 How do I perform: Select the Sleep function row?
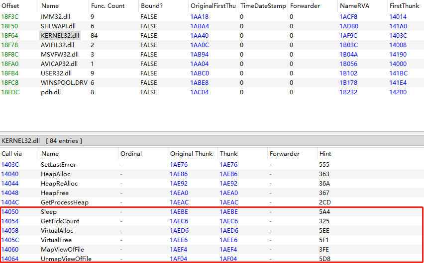tap(212, 212)
